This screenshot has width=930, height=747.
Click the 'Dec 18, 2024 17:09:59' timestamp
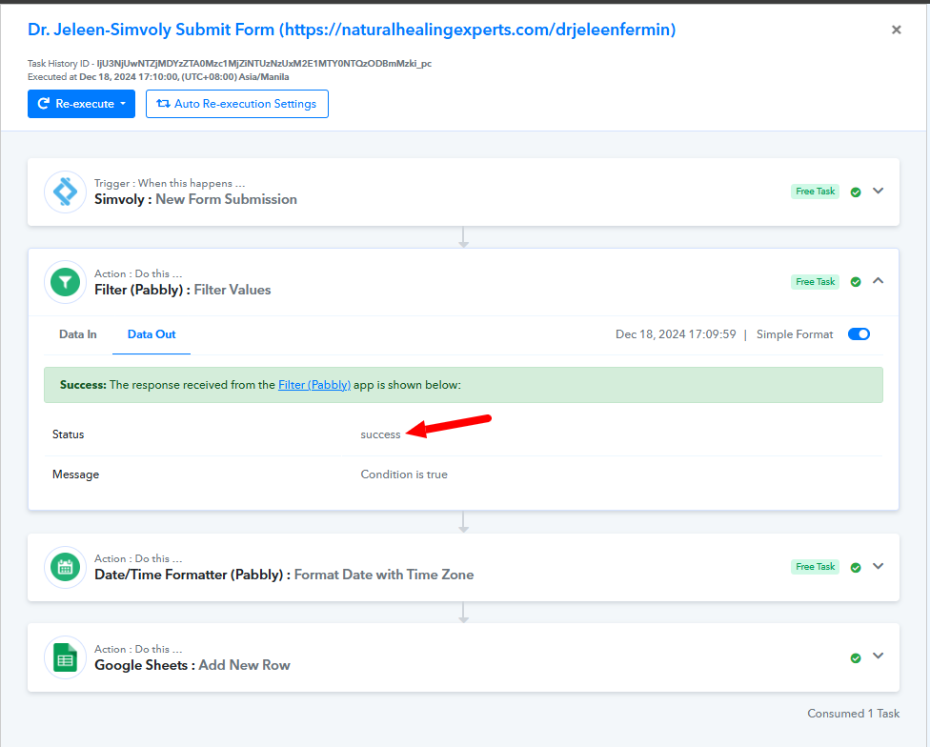click(x=676, y=334)
